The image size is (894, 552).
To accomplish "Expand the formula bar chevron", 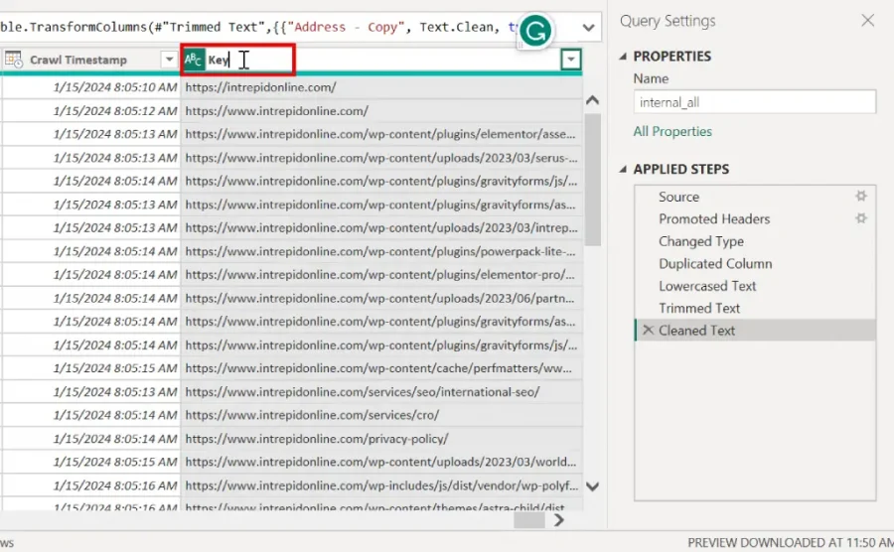I will tap(588, 28).
